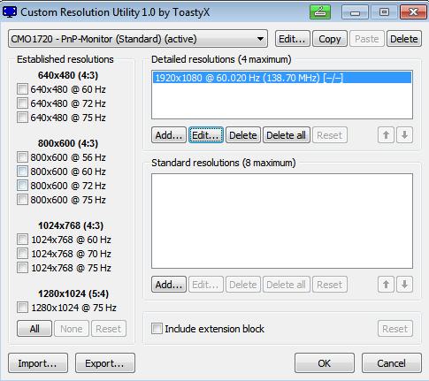The height and width of the screenshot is (381, 429).
Task: Click the Edit... button under Standard resolutions
Action: tap(206, 285)
